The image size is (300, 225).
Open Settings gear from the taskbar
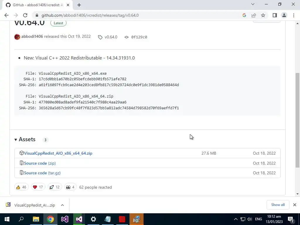pyautogui.click(x=93, y=219)
